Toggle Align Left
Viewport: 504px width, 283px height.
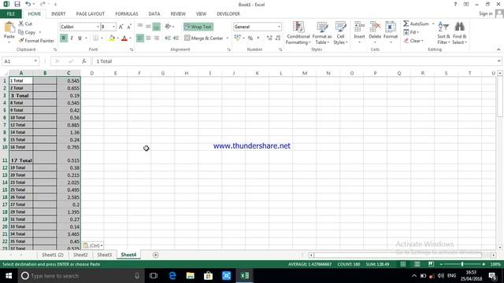pyautogui.click(x=140, y=39)
